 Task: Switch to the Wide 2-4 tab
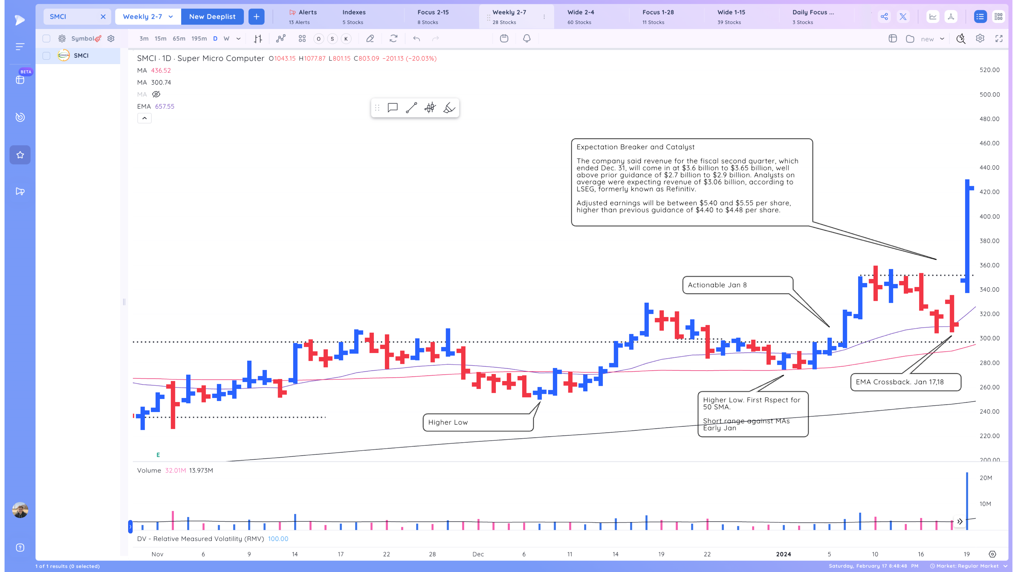(x=581, y=17)
